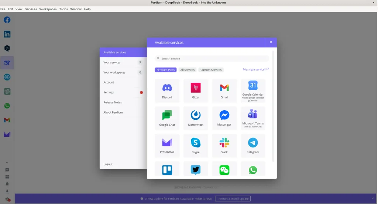Add the ProtonMail service from the grid
The image size is (378, 204).
(x=167, y=146)
